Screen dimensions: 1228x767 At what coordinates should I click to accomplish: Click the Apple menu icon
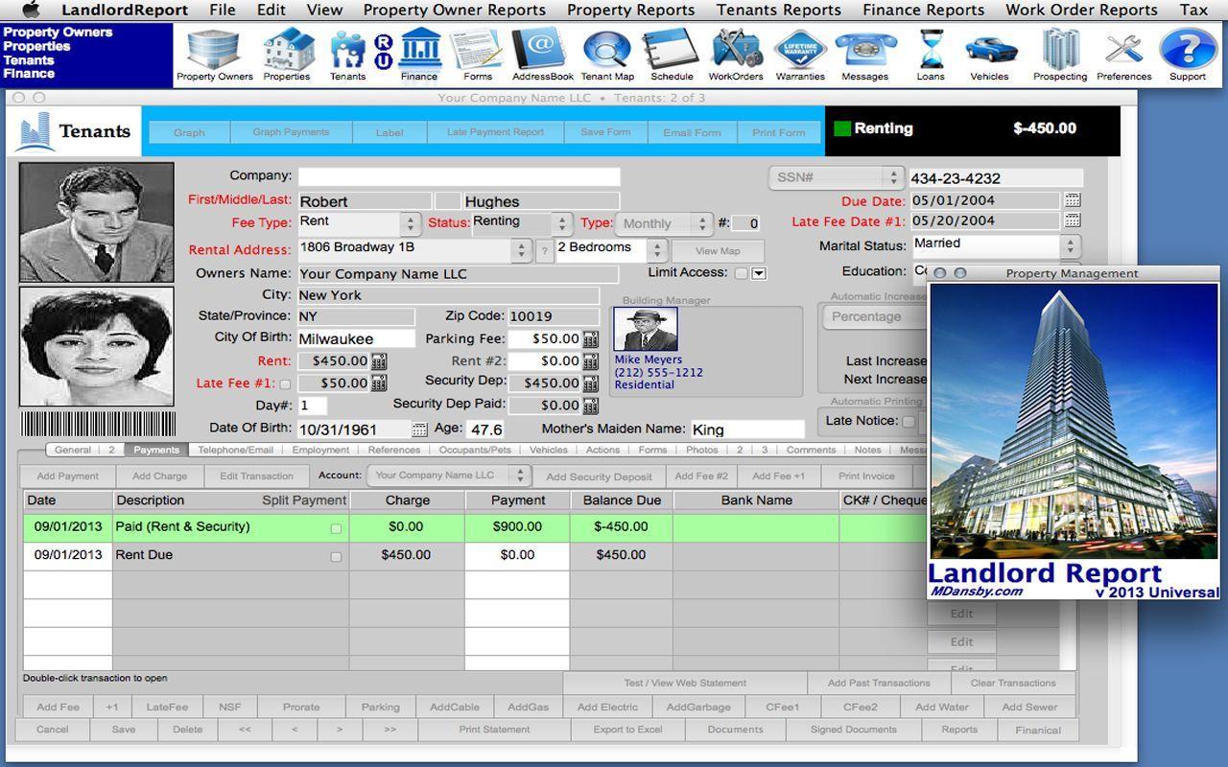coord(31,10)
